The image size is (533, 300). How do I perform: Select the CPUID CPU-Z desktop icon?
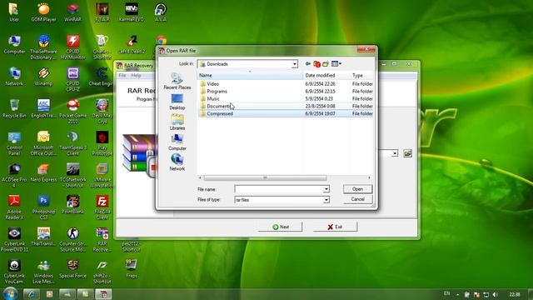click(72, 79)
